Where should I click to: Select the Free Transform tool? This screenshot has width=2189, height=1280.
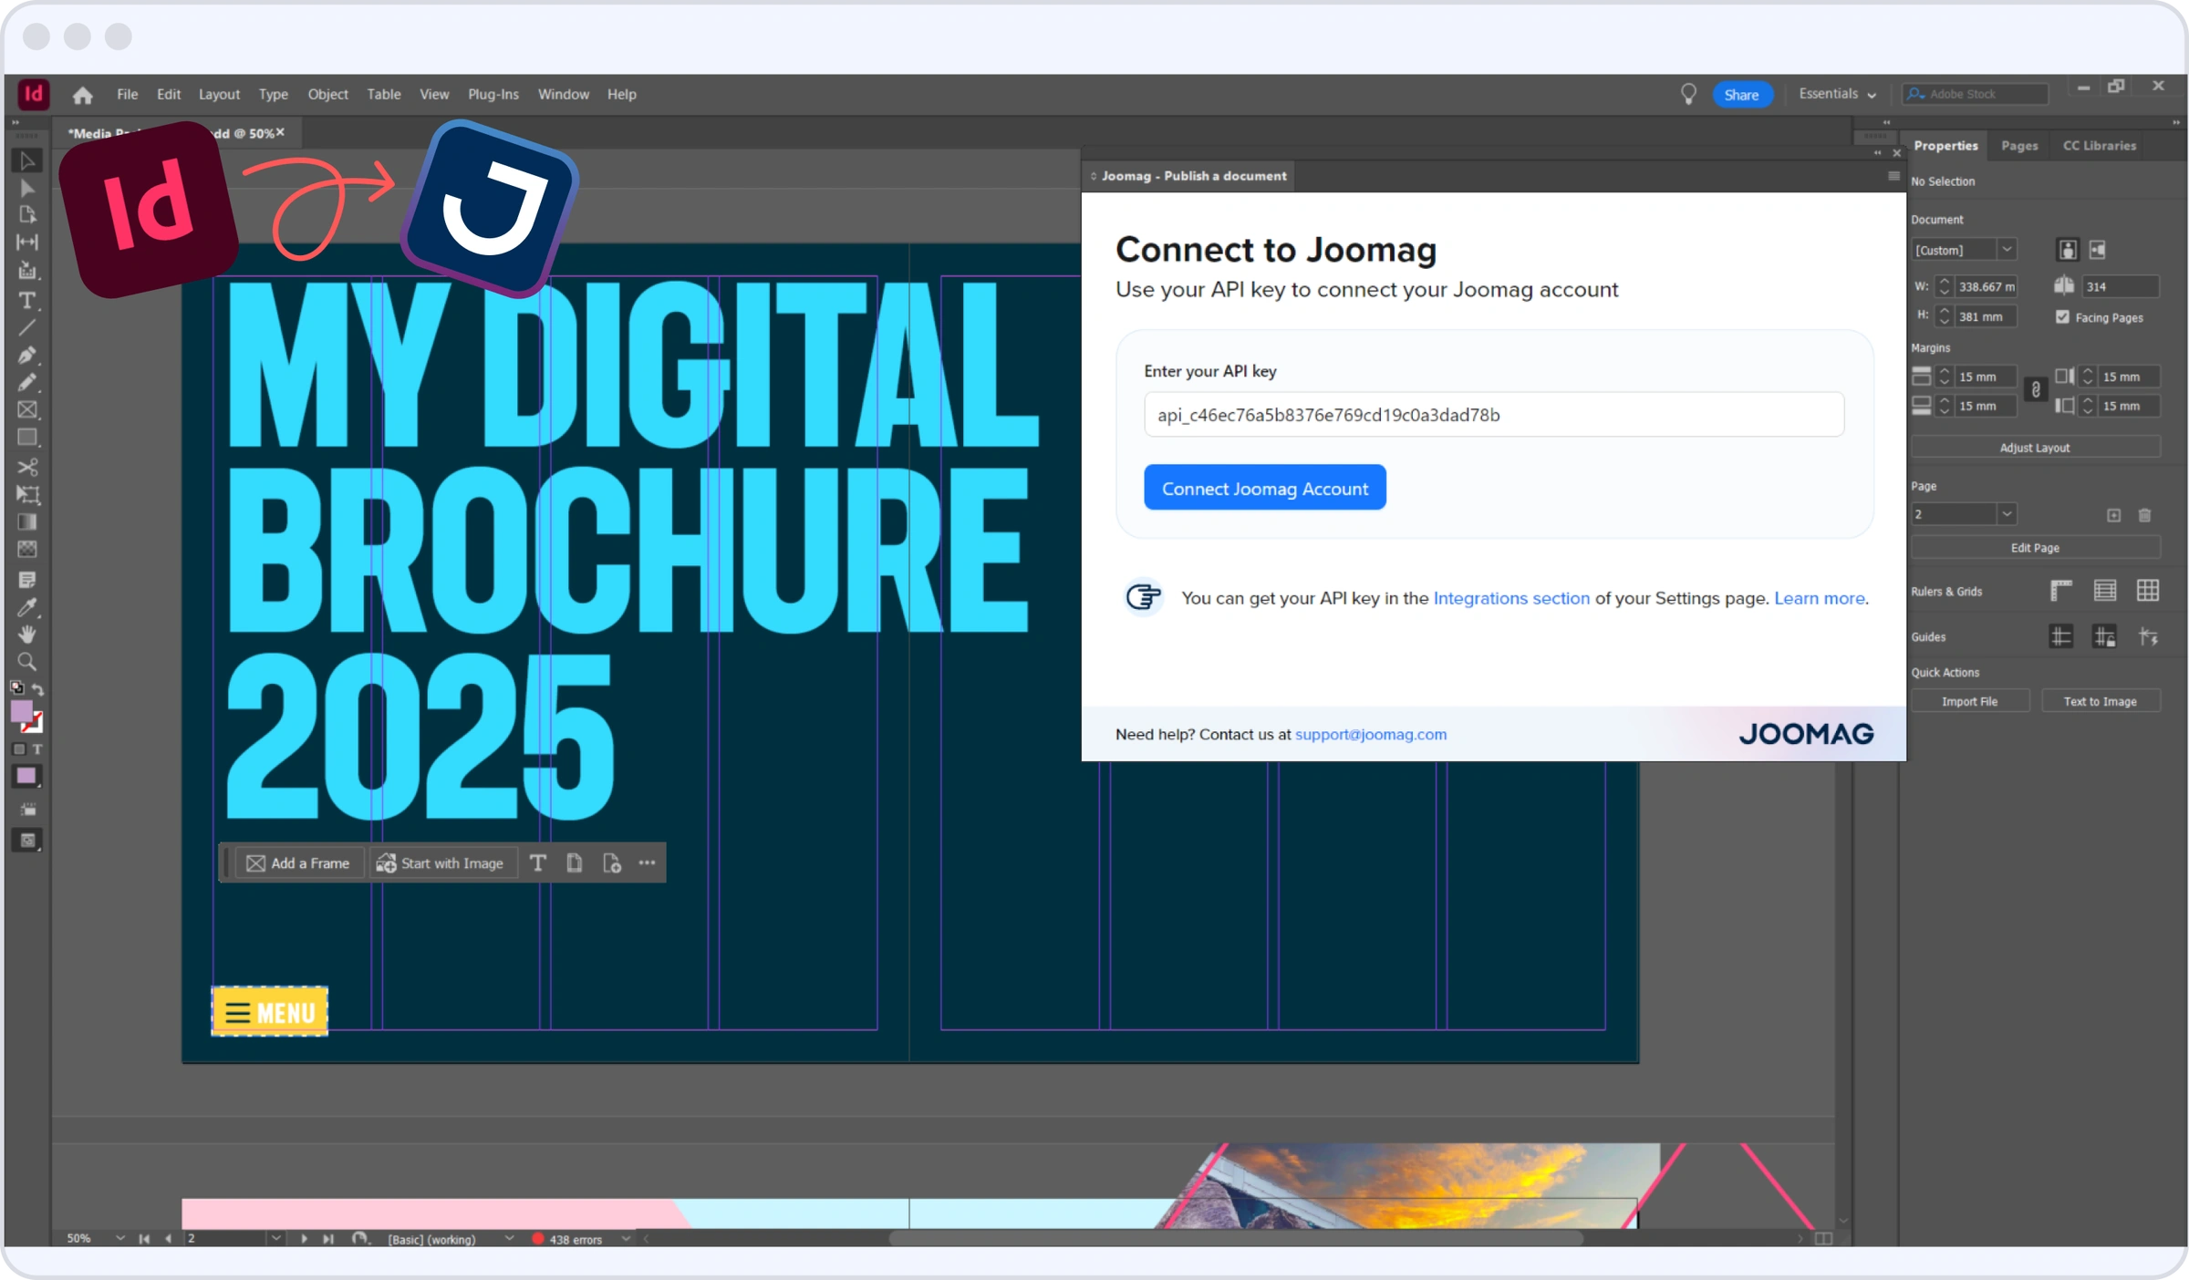27,495
